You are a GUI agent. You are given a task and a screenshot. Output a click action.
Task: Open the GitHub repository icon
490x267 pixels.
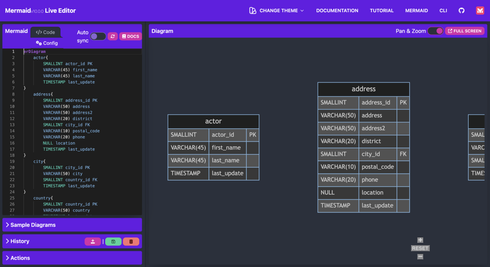461,11
